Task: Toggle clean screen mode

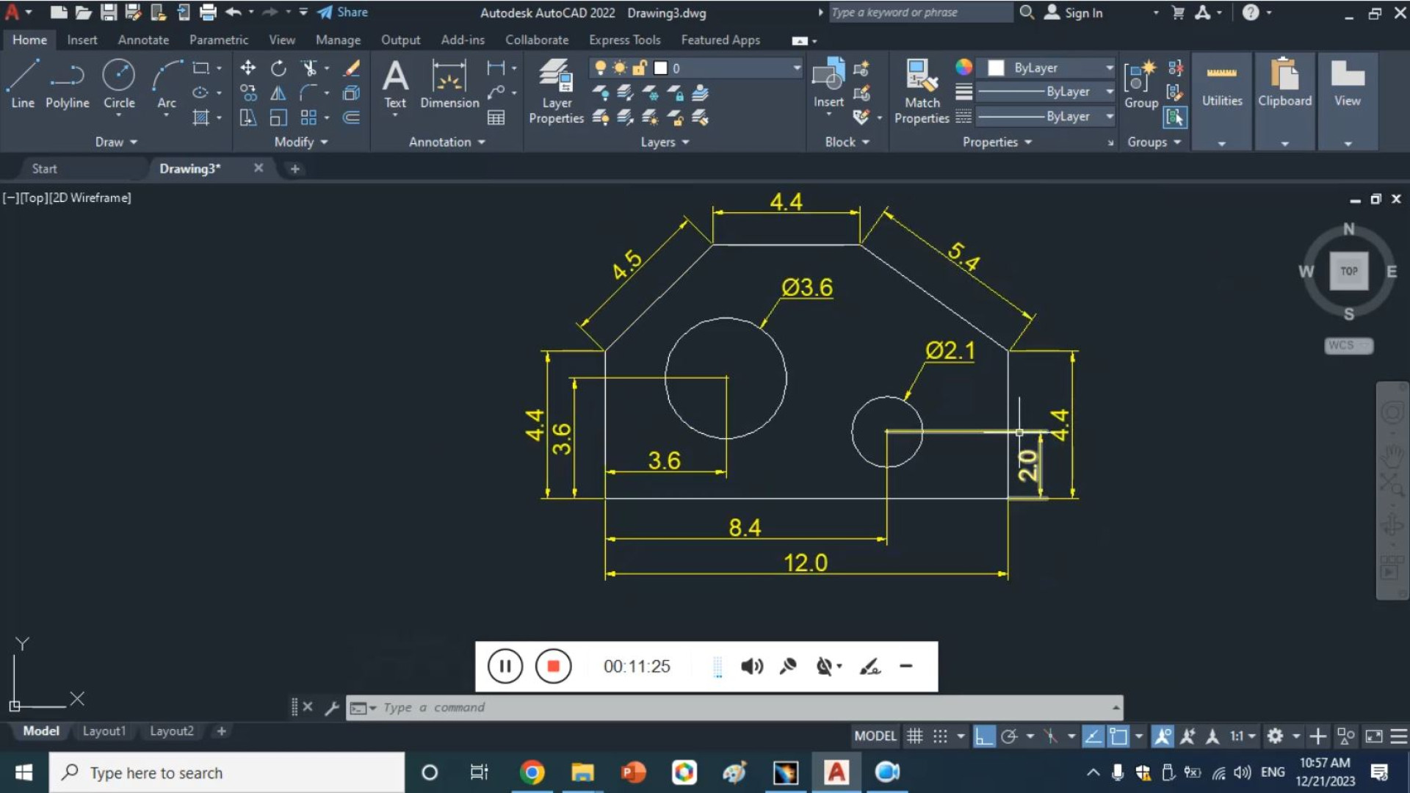Action: (x=1373, y=736)
